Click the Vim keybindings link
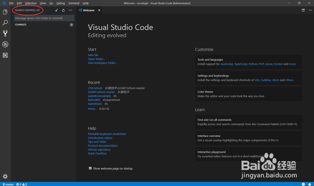The height and width of the screenshot is (186, 314). pyautogui.click(x=257, y=80)
